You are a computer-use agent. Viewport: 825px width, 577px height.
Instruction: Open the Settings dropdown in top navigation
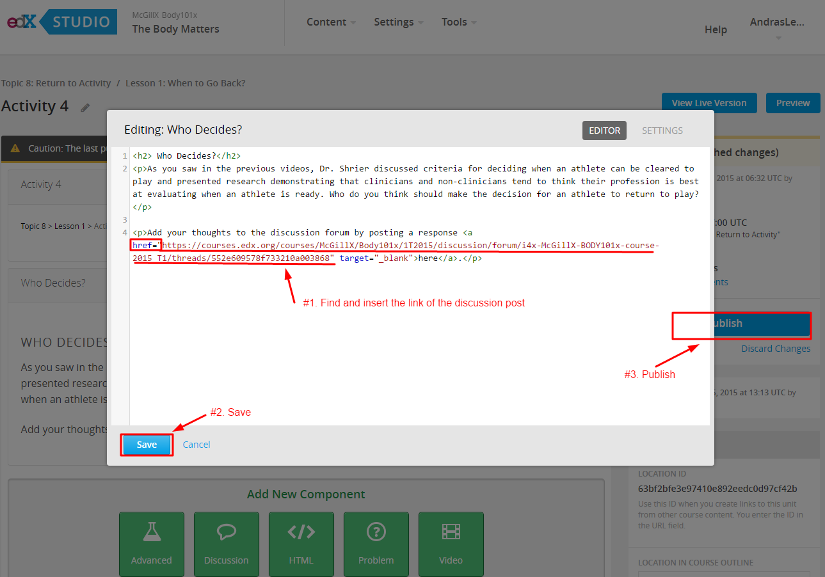coord(399,22)
